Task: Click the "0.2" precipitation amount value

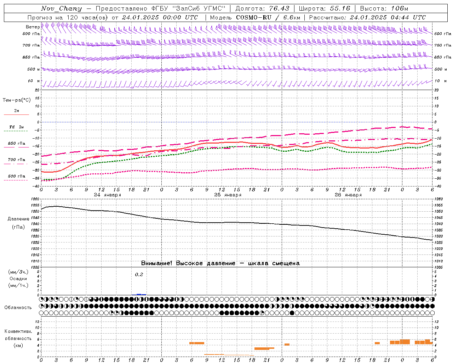Action: (139, 274)
